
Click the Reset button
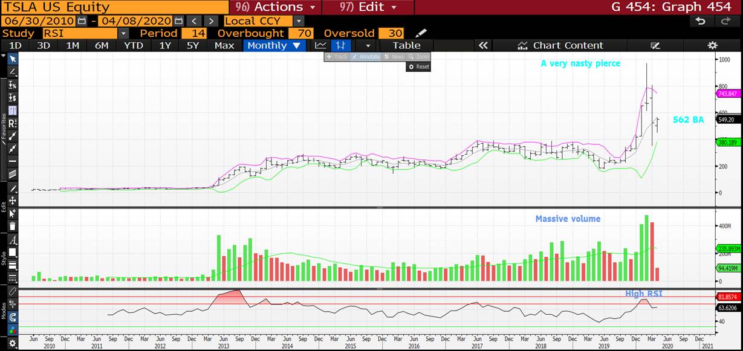tap(418, 66)
